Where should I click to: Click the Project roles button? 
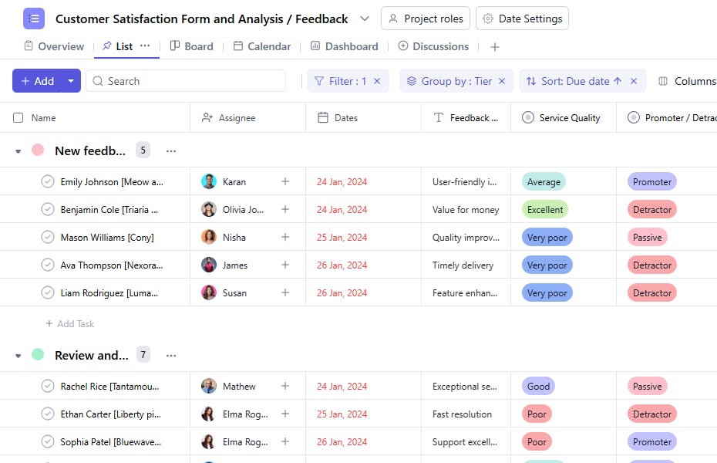tap(426, 19)
